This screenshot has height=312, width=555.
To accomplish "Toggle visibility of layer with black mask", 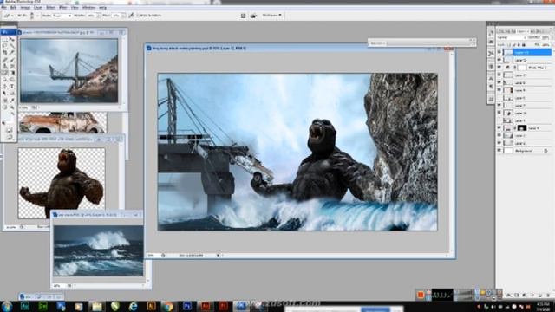I will [x=499, y=128].
